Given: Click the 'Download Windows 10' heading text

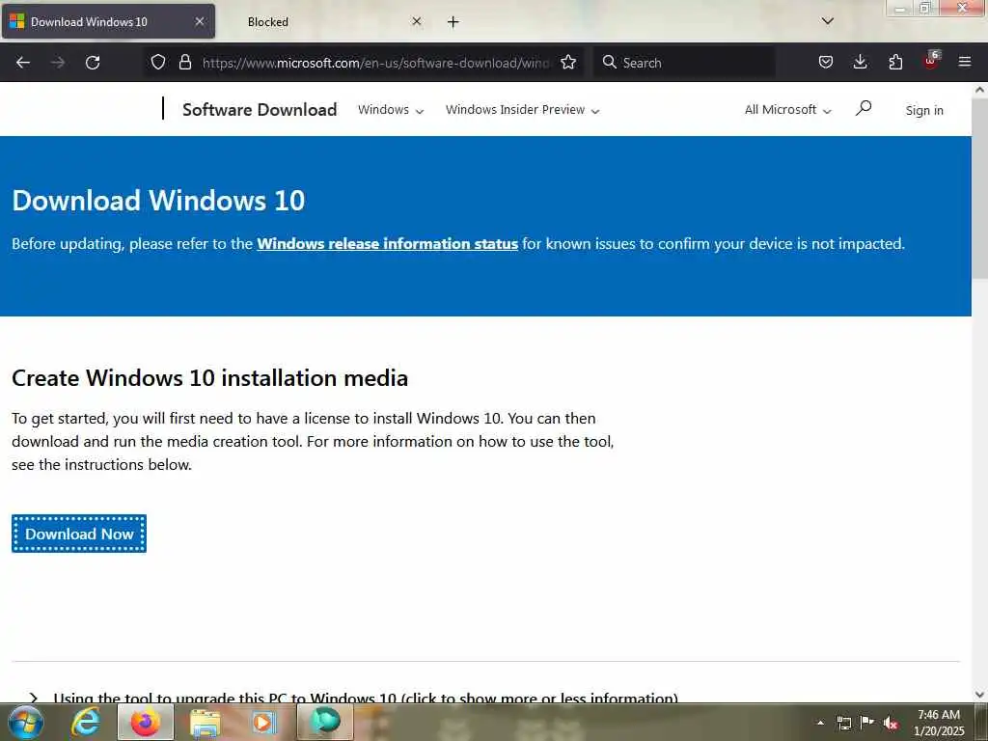Looking at the screenshot, I should coord(158,201).
